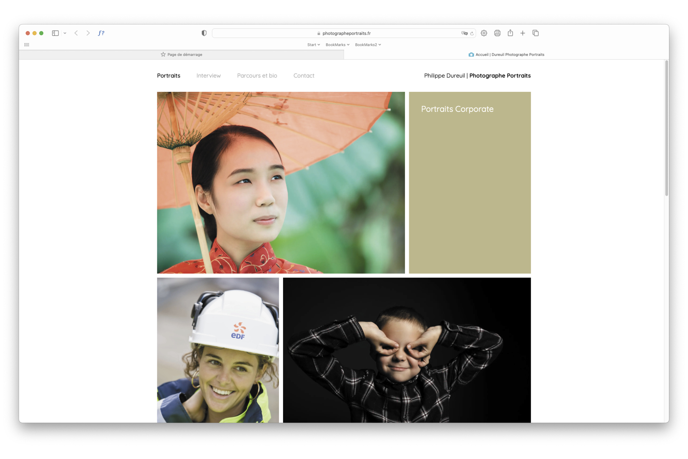The width and height of the screenshot is (688, 459).
Task: Open the favorites grid icon
Action: 27,45
